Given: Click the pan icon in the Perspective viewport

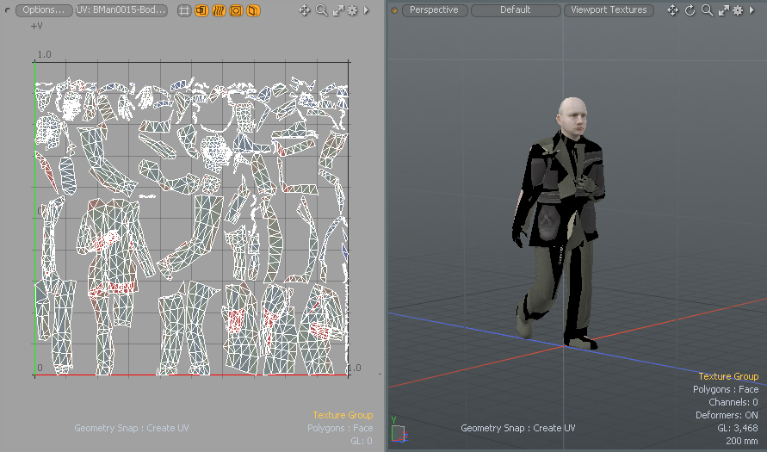Looking at the screenshot, I should 673,10.
